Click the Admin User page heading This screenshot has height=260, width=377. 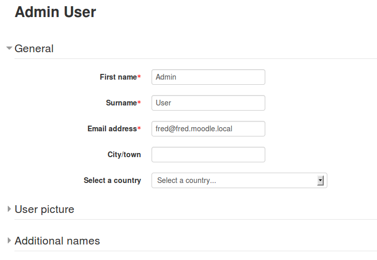(x=55, y=12)
